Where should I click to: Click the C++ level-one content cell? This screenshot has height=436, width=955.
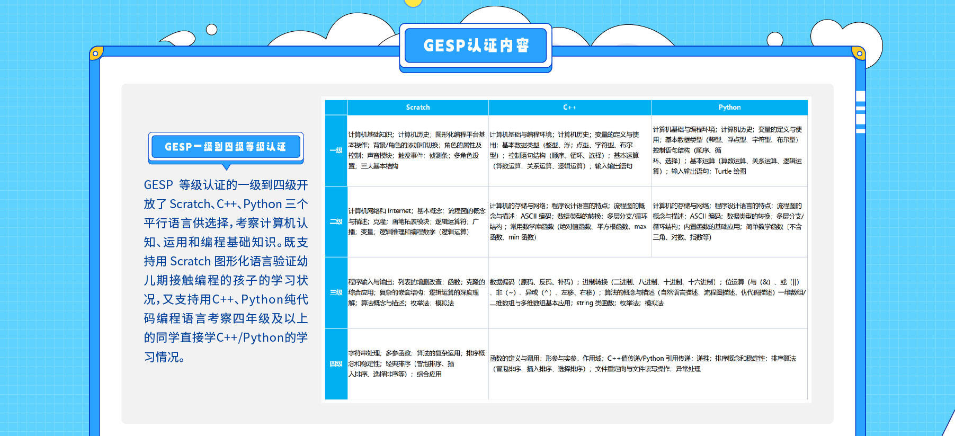[569, 150]
